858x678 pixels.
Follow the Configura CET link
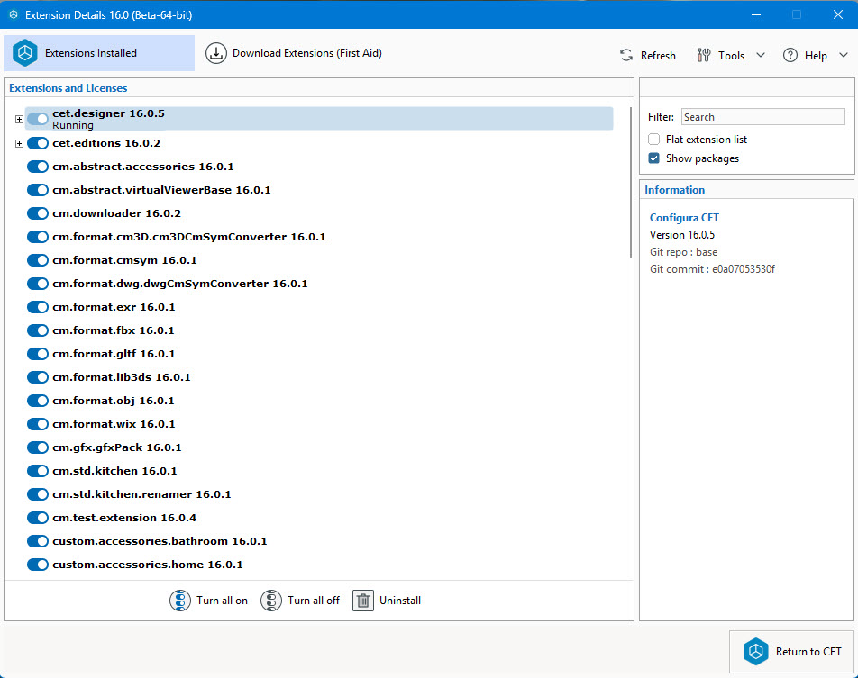pos(684,218)
